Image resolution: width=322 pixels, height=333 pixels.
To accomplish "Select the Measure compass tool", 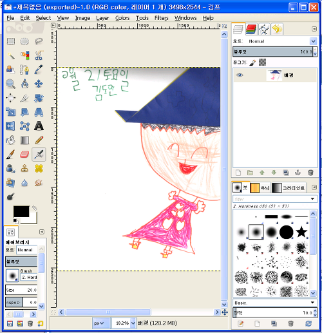I will tap(24, 84).
